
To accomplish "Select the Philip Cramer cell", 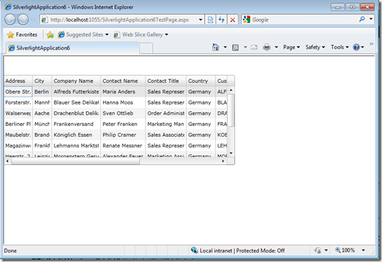I will 123,135.
